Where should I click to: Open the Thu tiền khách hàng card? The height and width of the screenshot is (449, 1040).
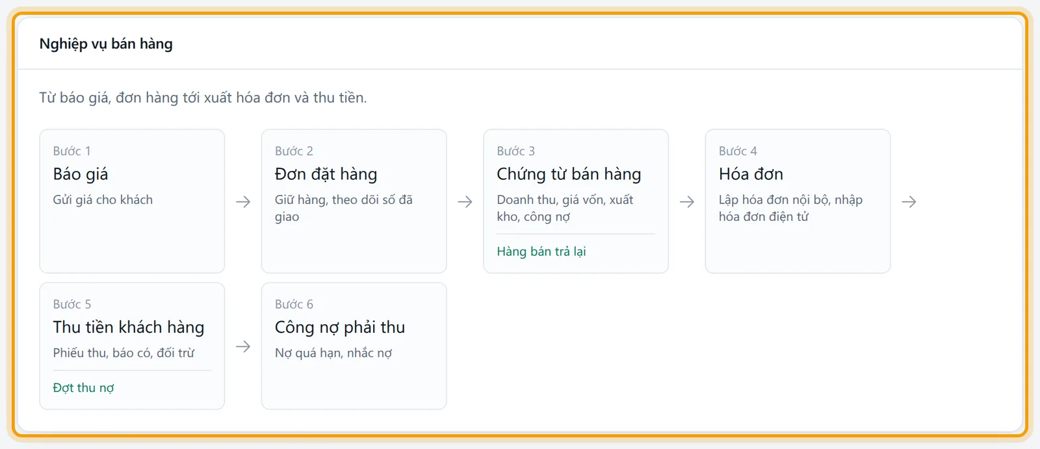click(132, 346)
